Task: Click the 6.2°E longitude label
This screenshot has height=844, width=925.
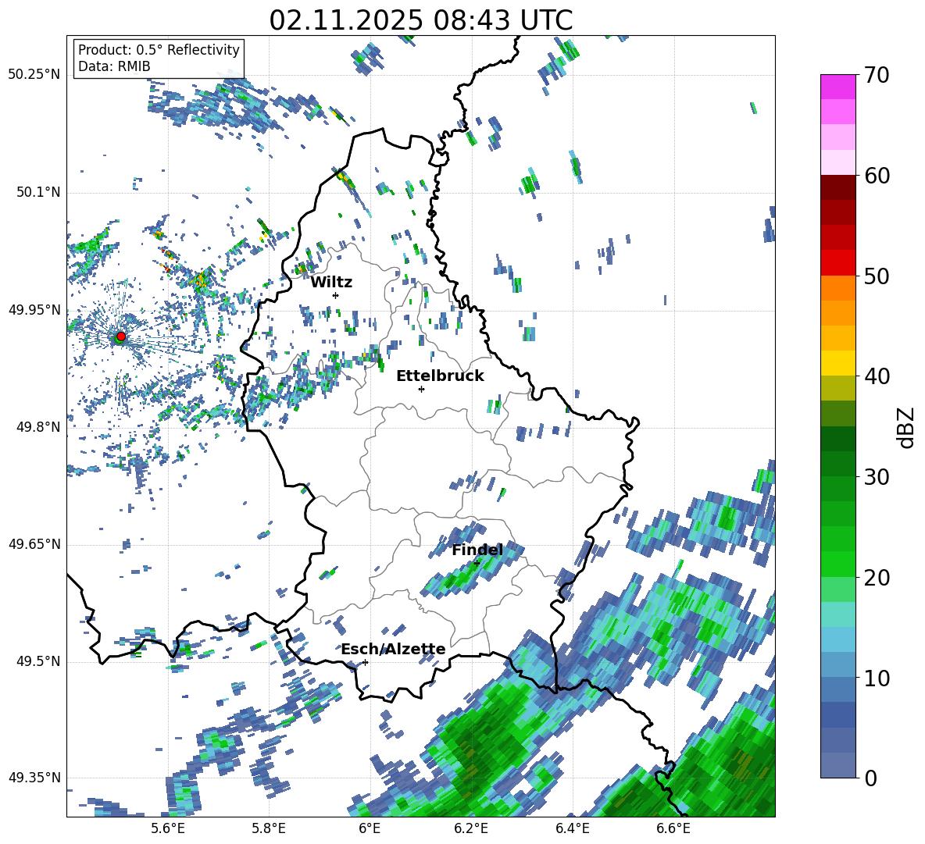Action: (x=471, y=828)
